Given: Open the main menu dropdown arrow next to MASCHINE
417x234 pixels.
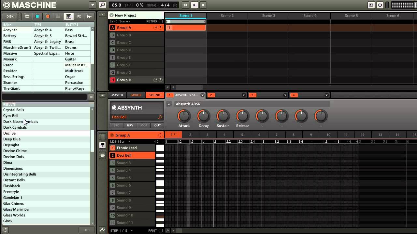Looking at the screenshot, I should click(93, 5).
